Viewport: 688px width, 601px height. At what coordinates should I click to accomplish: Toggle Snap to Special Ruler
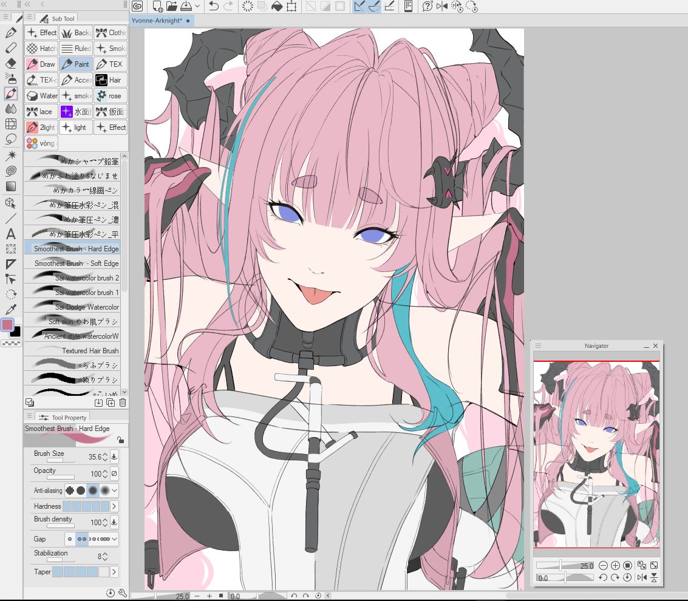[x=374, y=6]
